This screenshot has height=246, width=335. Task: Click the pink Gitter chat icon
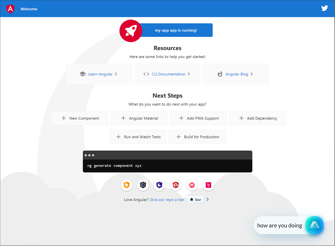[208, 185]
